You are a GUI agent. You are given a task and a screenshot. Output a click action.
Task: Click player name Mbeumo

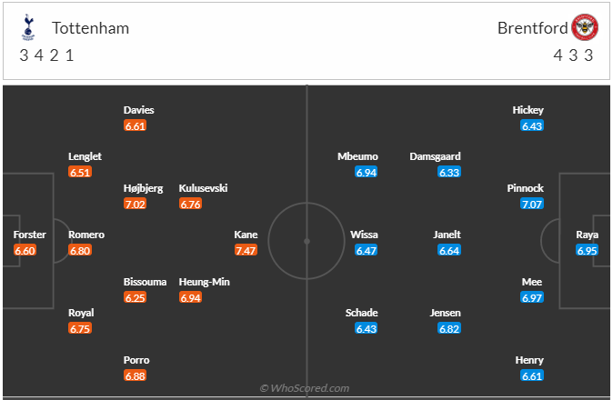tap(357, 156)
